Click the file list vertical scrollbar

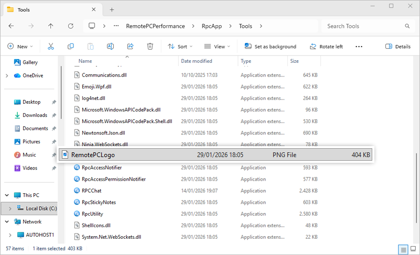click(x=416, y=188)
